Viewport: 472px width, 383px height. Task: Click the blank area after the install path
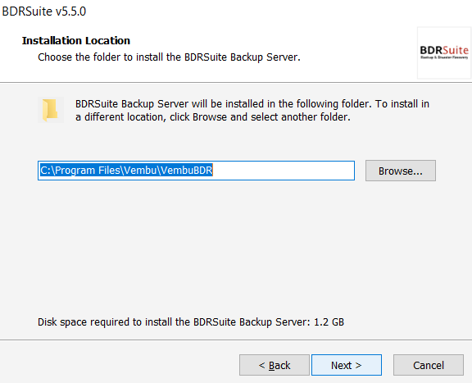[283, 171]
